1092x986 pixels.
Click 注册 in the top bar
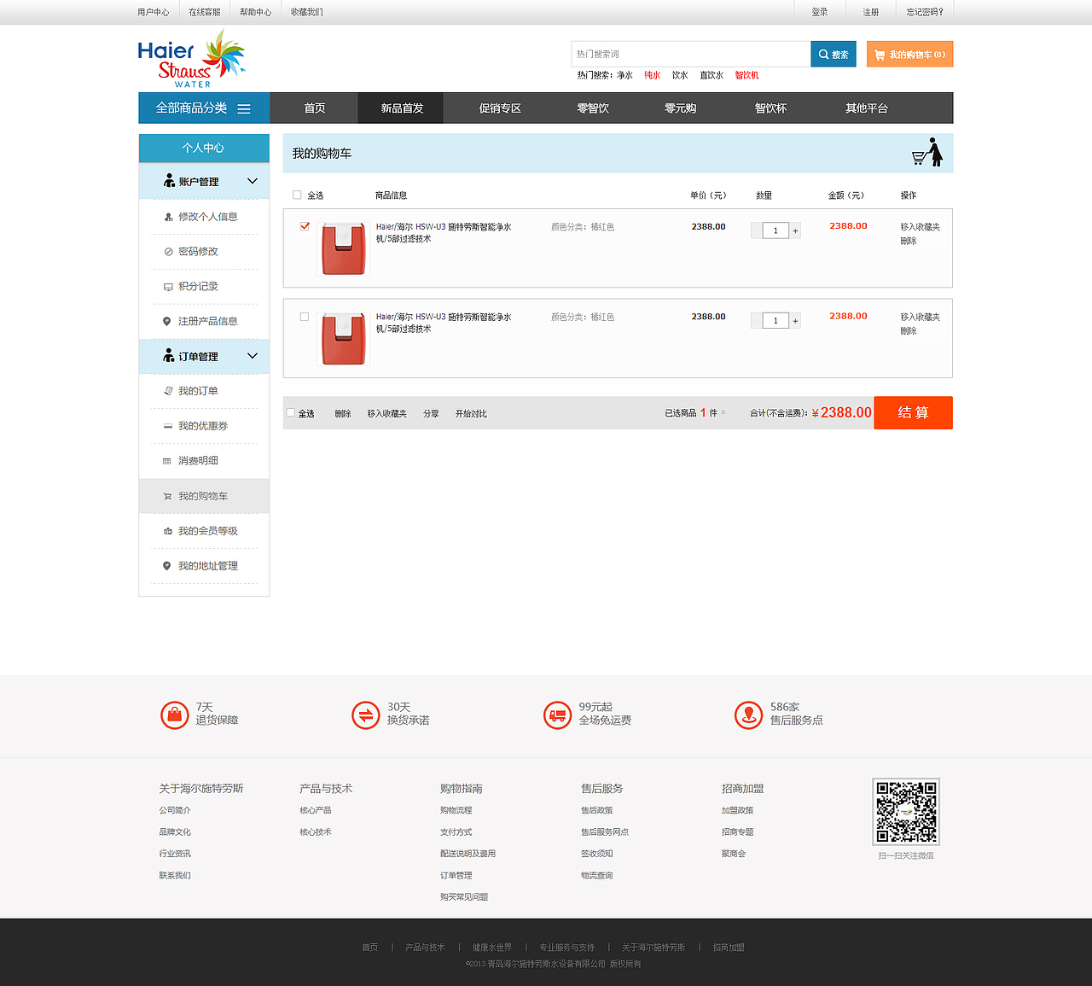[871, 12]
